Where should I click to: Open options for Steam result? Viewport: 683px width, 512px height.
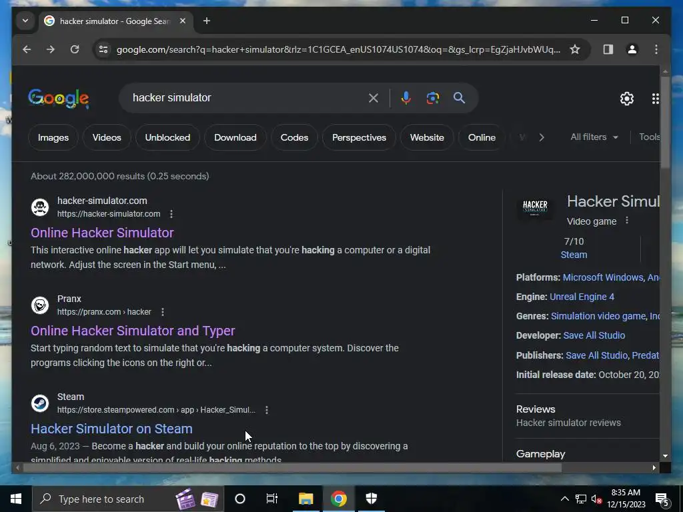click(x=267, y=410)
